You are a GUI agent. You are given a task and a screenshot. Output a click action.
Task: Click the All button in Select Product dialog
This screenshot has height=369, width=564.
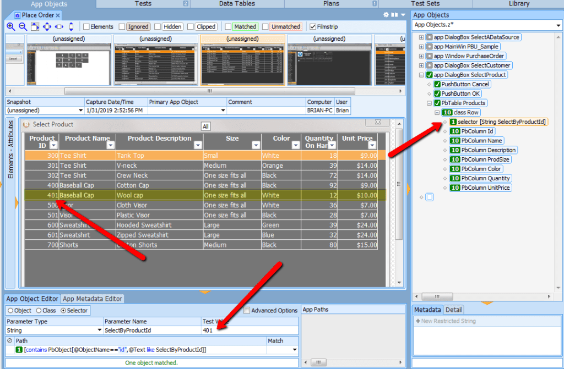205,126
